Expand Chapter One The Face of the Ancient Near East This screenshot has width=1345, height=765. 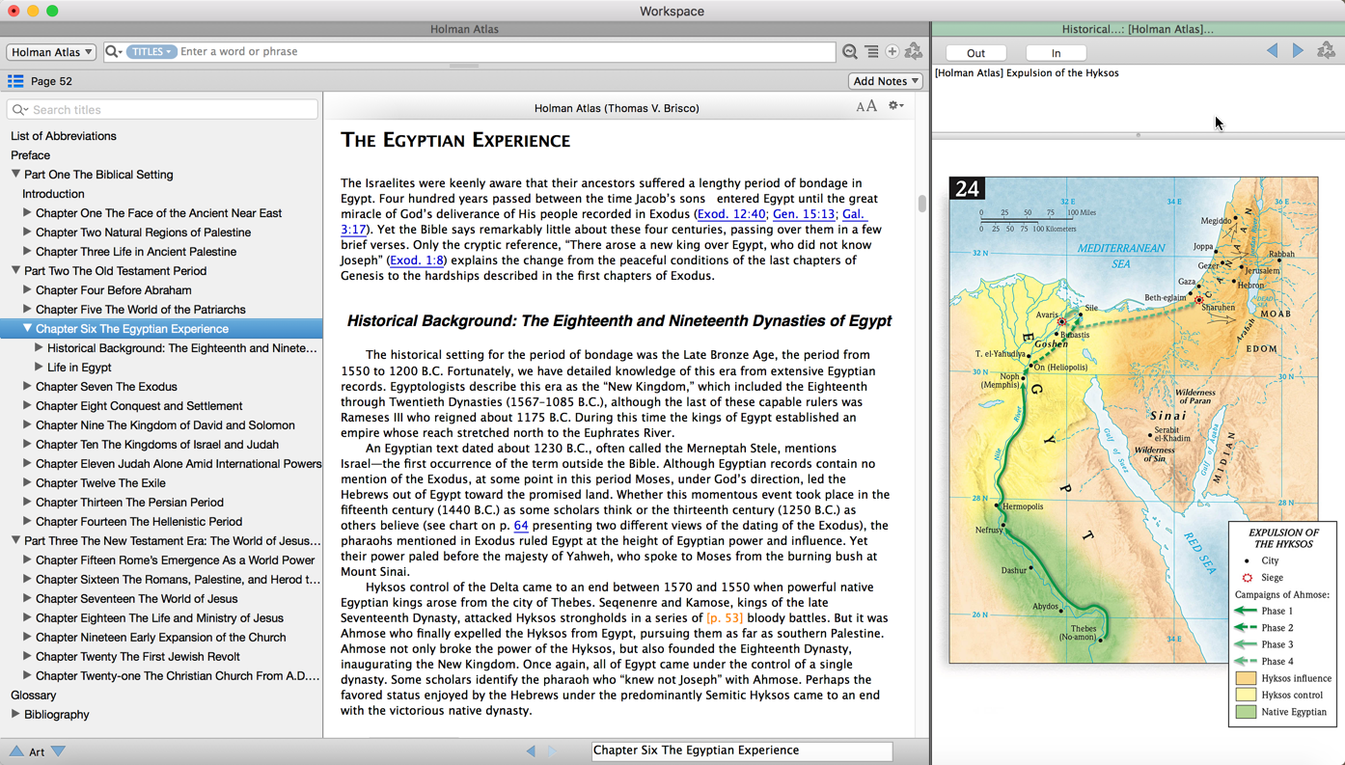27,213
